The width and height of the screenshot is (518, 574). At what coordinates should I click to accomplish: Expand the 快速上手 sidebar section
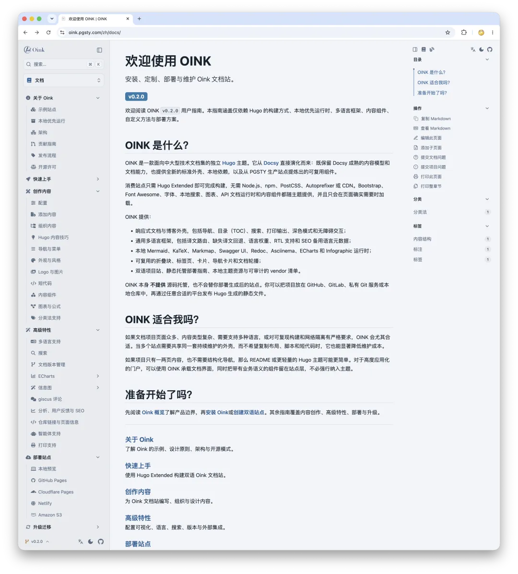pos(98,179)
